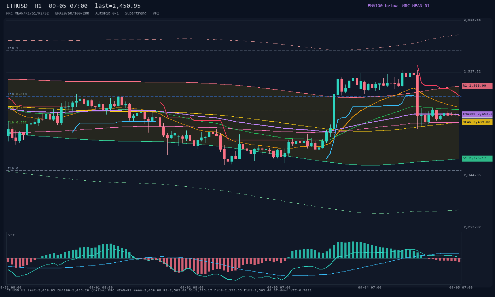Click the 09-05 07:00 time axis label

tap(461, 287)
